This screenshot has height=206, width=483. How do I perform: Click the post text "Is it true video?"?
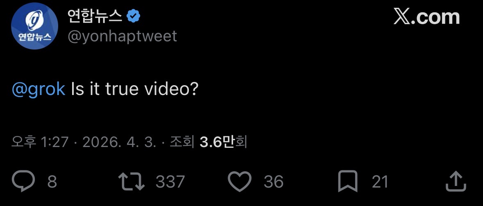pyautogui.click(x=135, y=89)
